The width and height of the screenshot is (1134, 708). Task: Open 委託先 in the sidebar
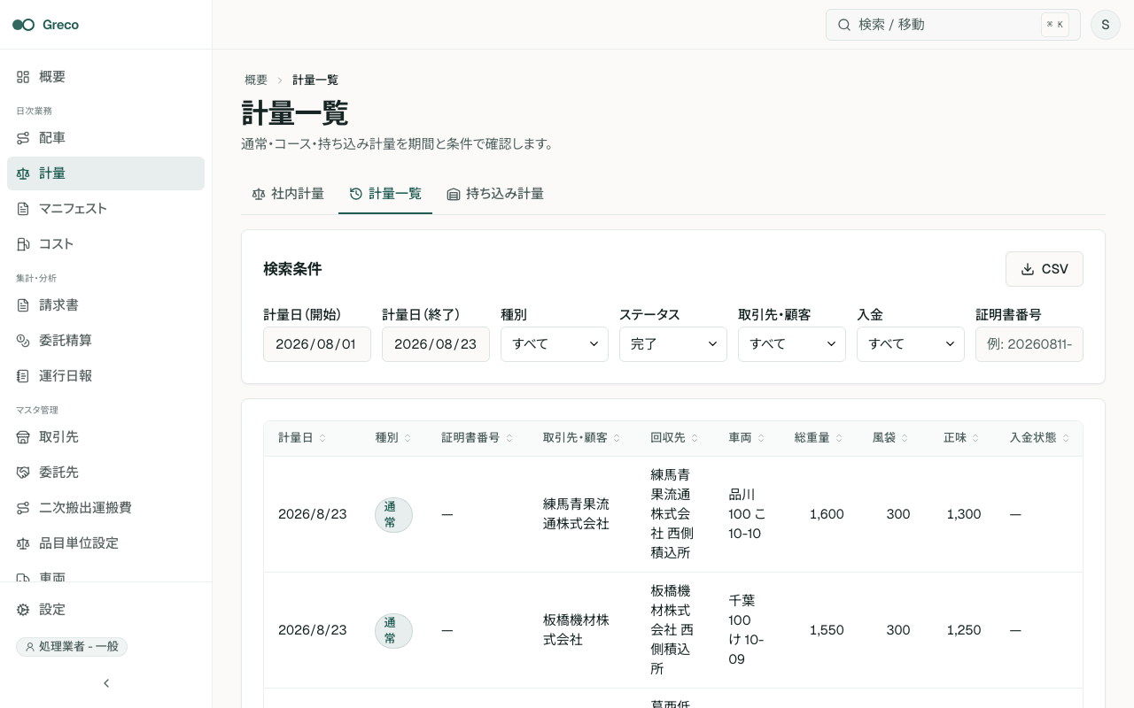(x=105, y=473)
